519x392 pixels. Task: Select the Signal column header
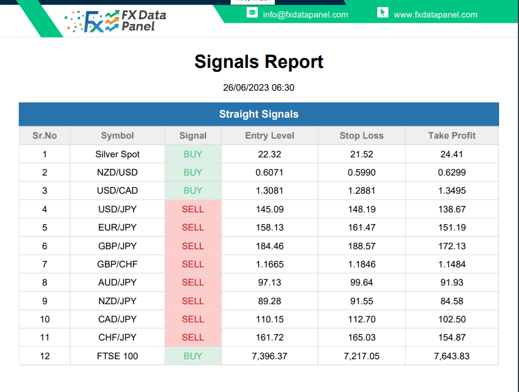(193, 136)
